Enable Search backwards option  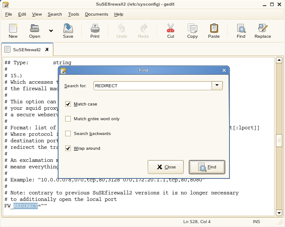(68, 134)
